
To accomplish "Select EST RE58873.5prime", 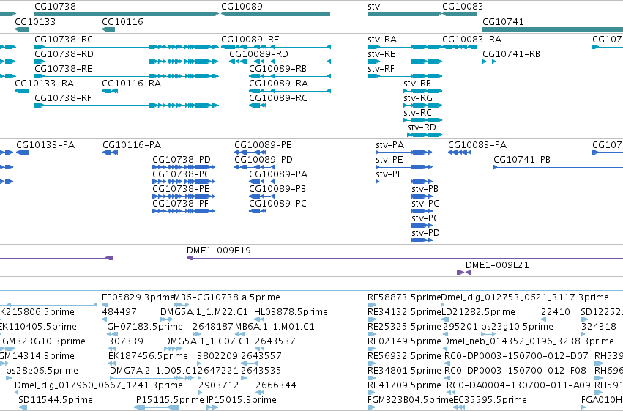I will coord(404,297).
